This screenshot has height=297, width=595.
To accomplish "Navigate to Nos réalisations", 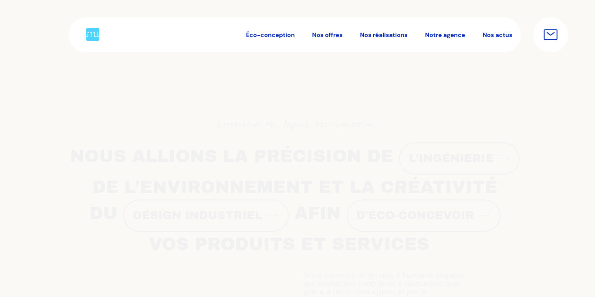I will coord(383,35).
